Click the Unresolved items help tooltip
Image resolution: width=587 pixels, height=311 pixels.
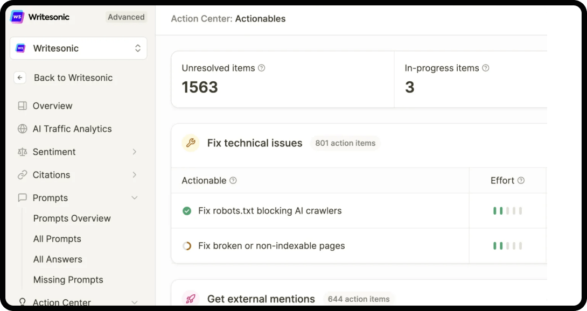tap(262, 68)
